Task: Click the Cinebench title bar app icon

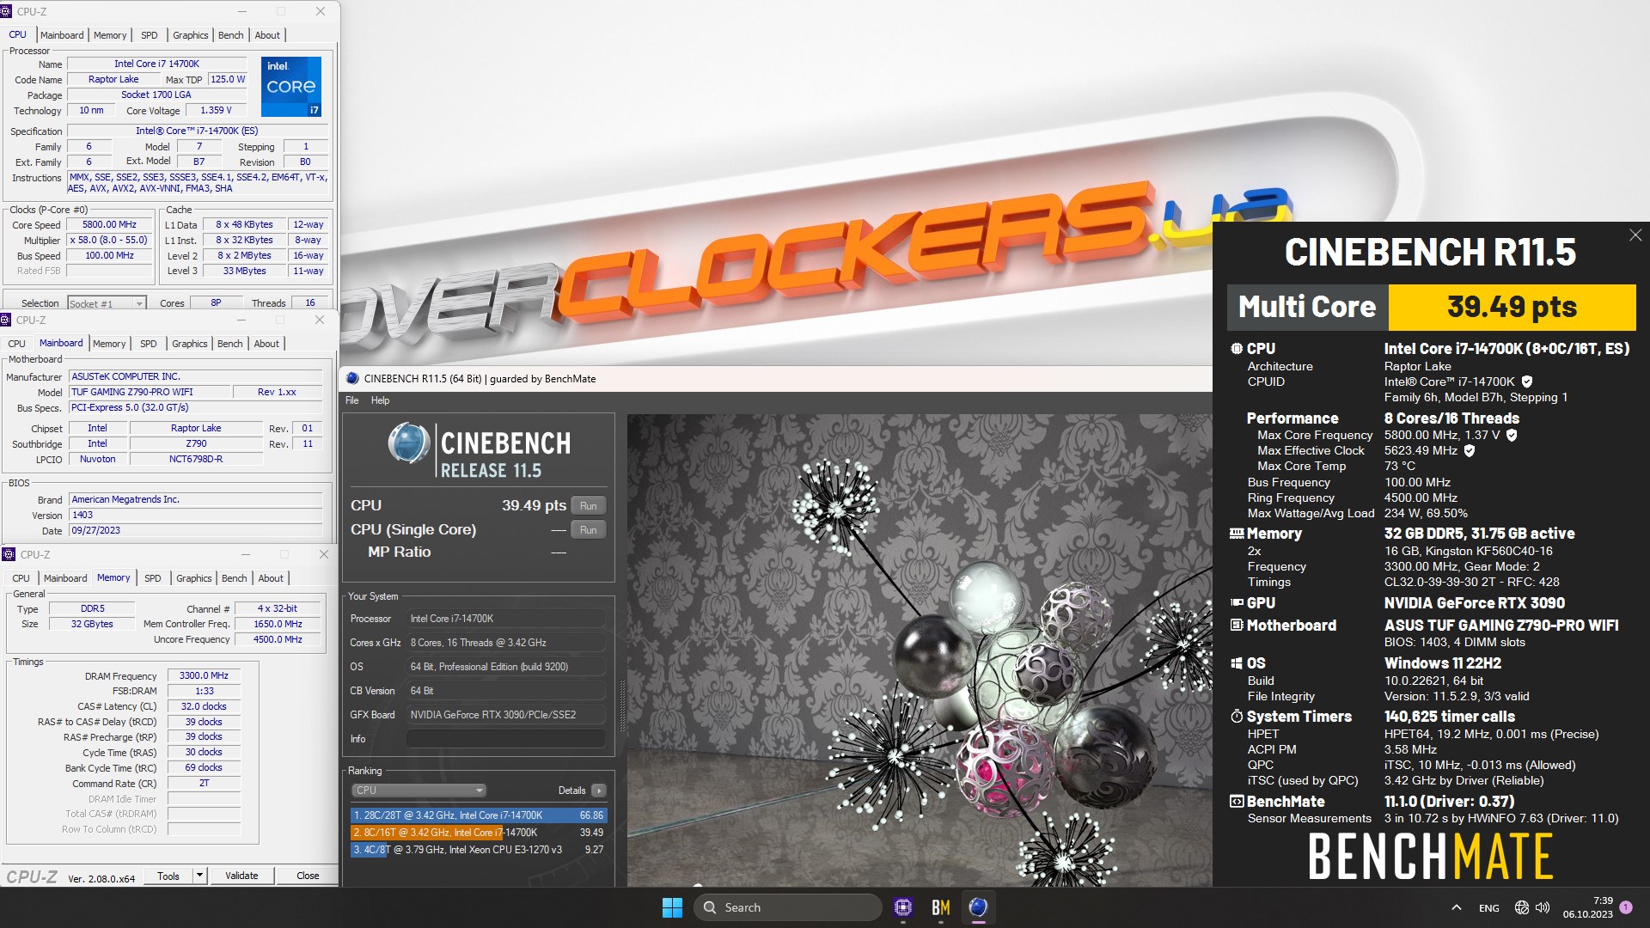Action: 352,378
